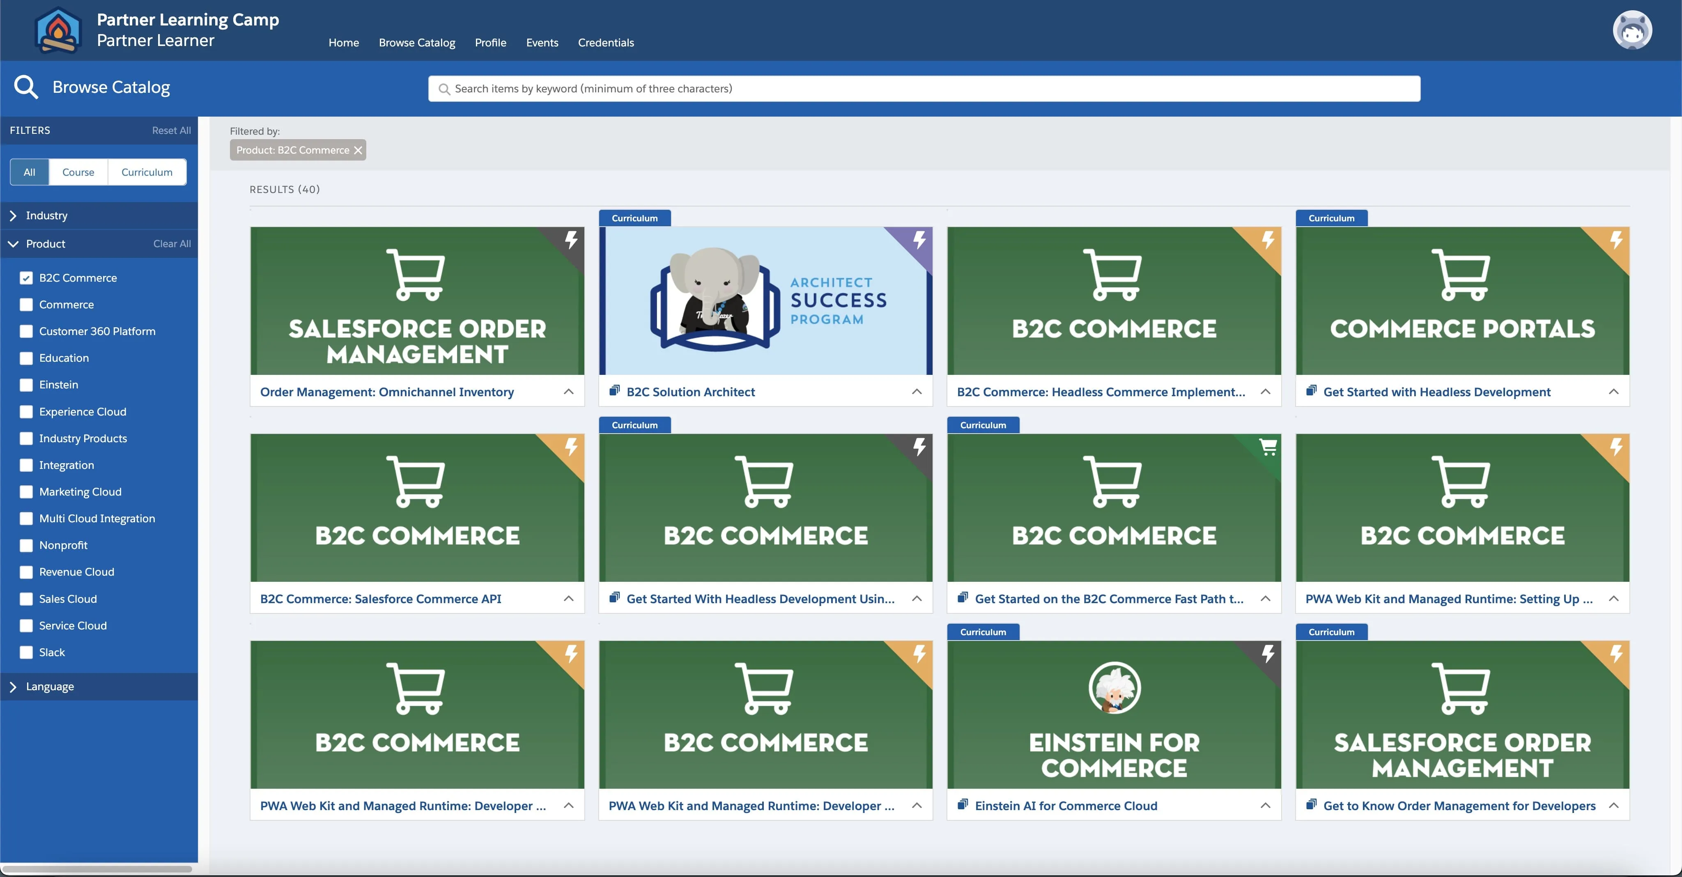Screen dimensions: 1682x877
Task: Click Clear All in the Product section
Action: (172, 243)
